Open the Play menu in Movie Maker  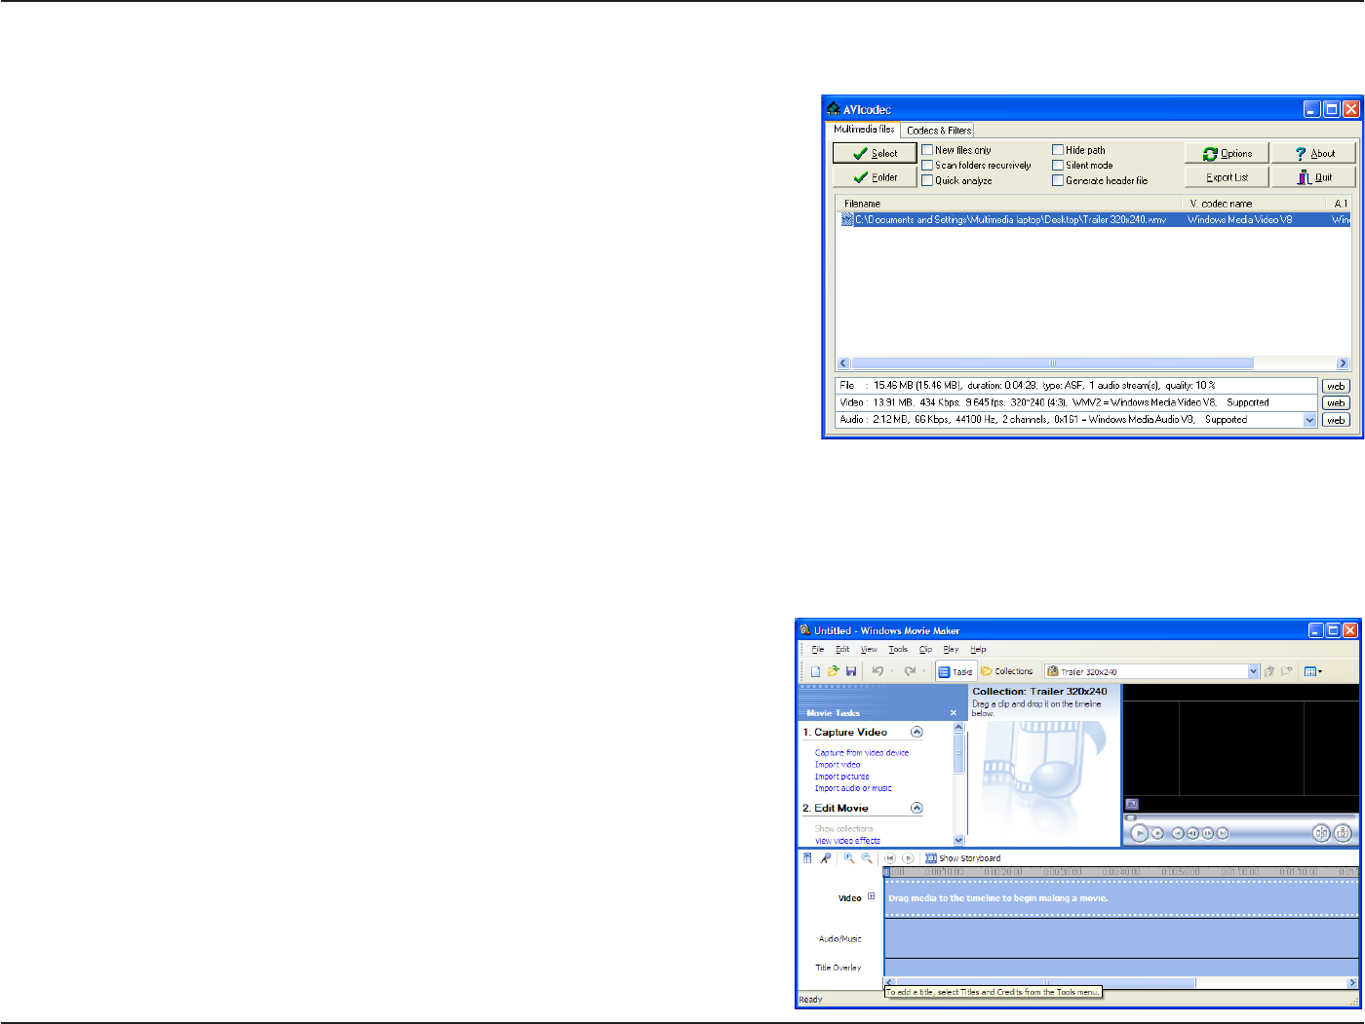pos(951,649)
